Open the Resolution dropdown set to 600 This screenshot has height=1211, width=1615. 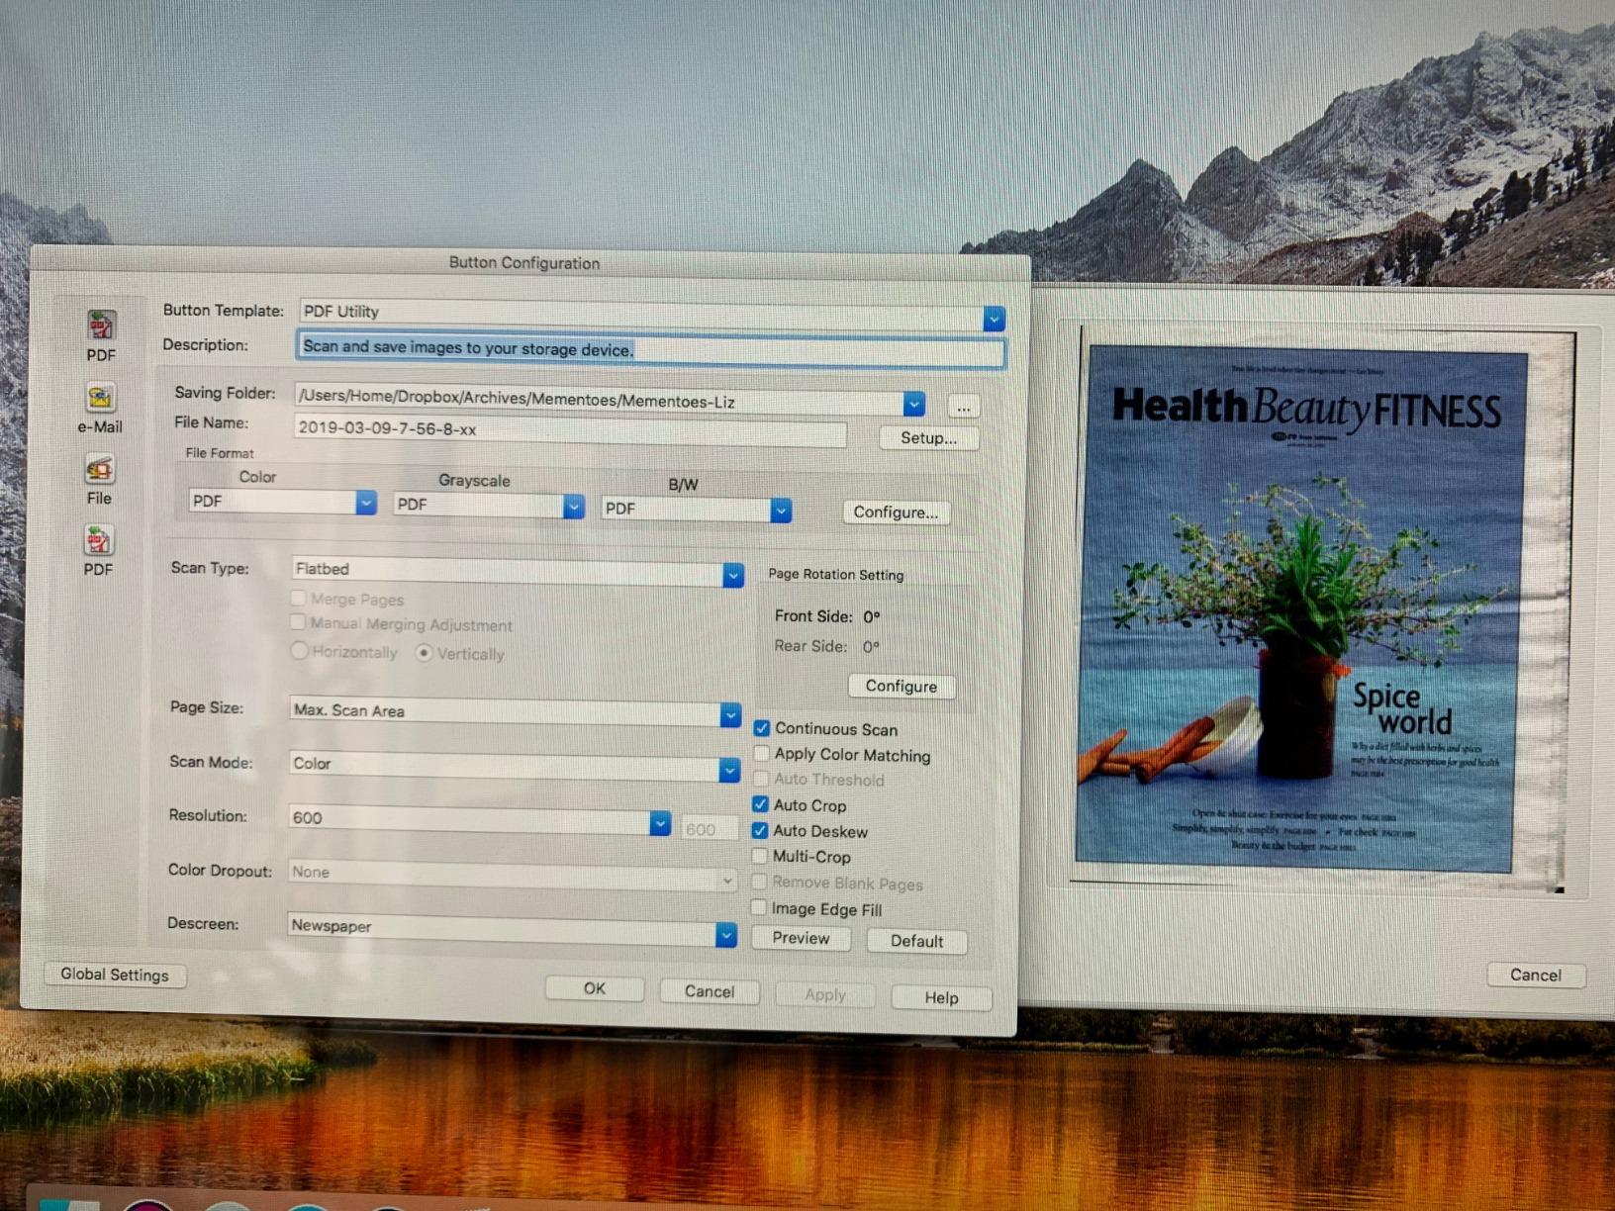click(659, 822)
